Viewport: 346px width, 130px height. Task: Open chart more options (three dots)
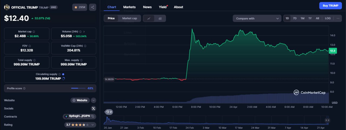[x=338, y=18]
